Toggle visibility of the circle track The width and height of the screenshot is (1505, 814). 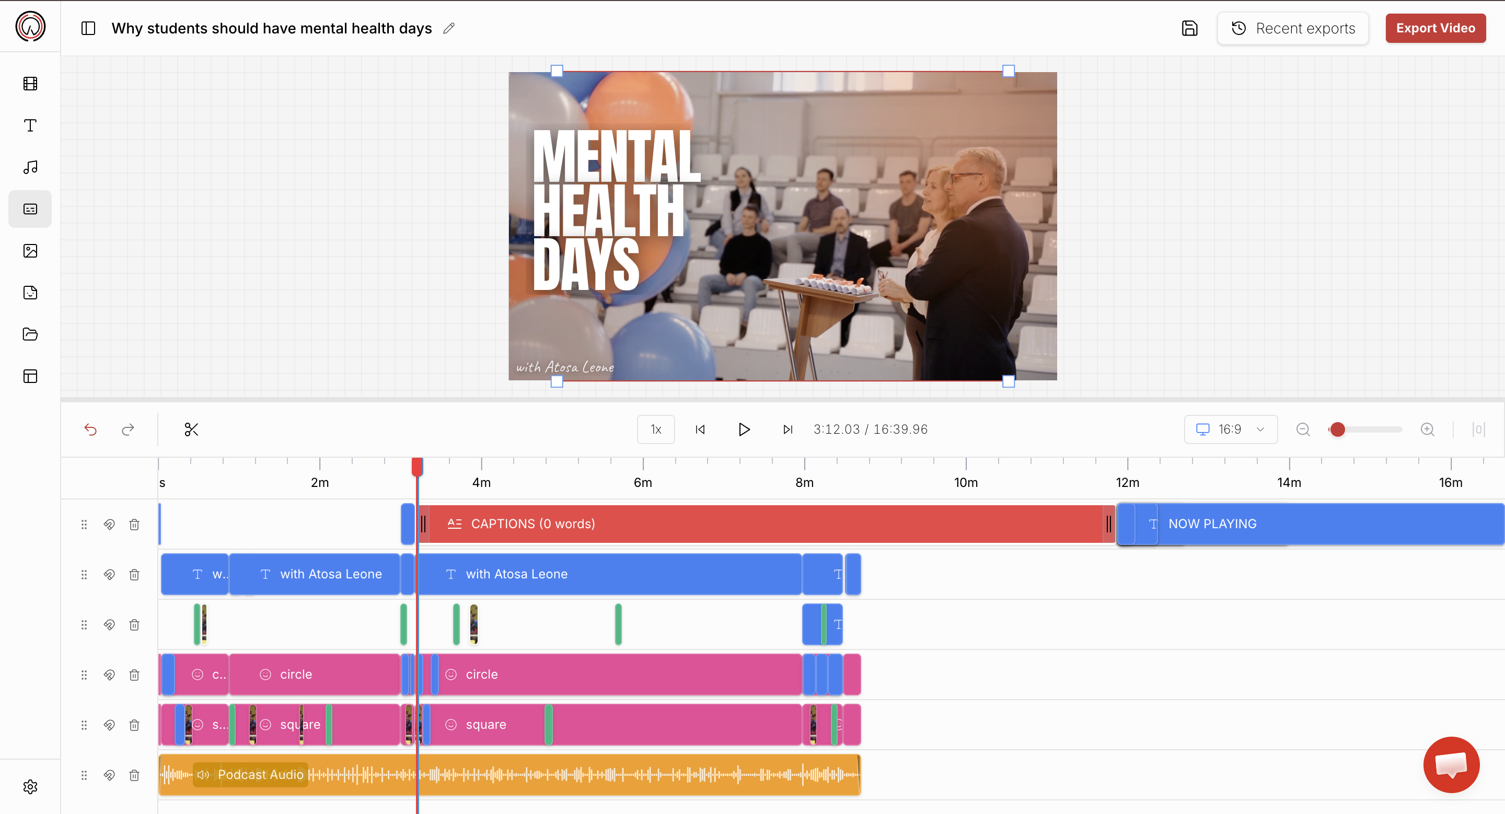coord(109,675)
